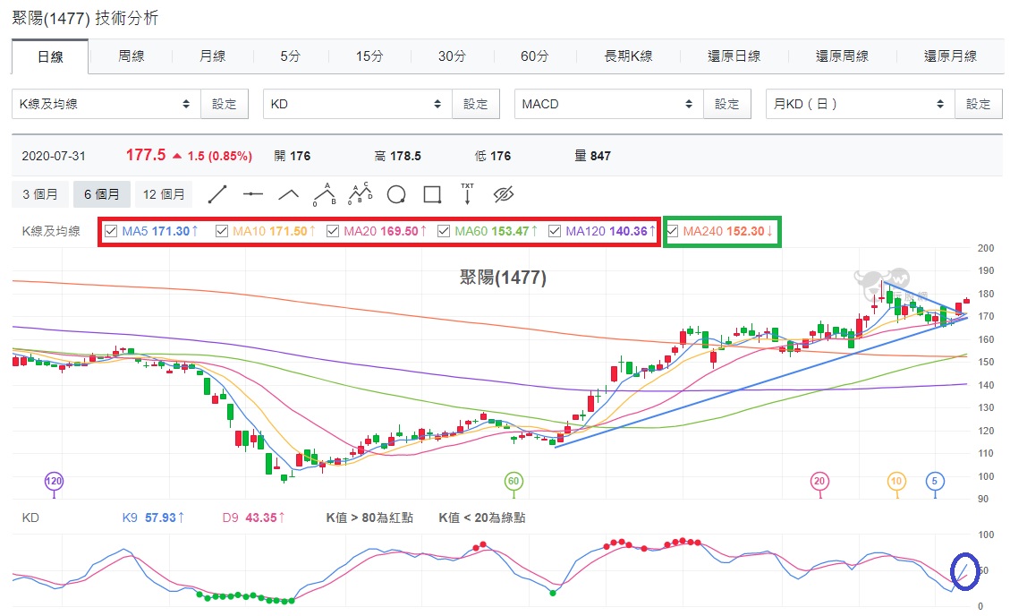Switch to the 5分 chart tab

(x=291, y=56)
